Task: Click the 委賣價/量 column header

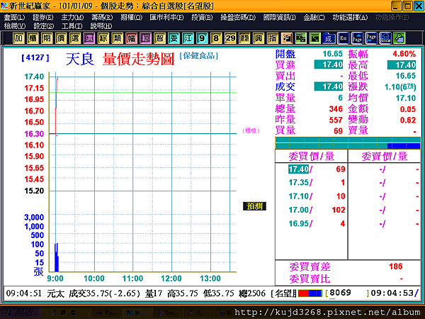Action: 385,157
